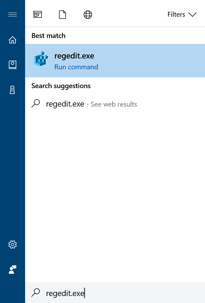This screenshot has width=205, height=303.
Task: Select the Home icon in the sidebar
Action: 12,40
